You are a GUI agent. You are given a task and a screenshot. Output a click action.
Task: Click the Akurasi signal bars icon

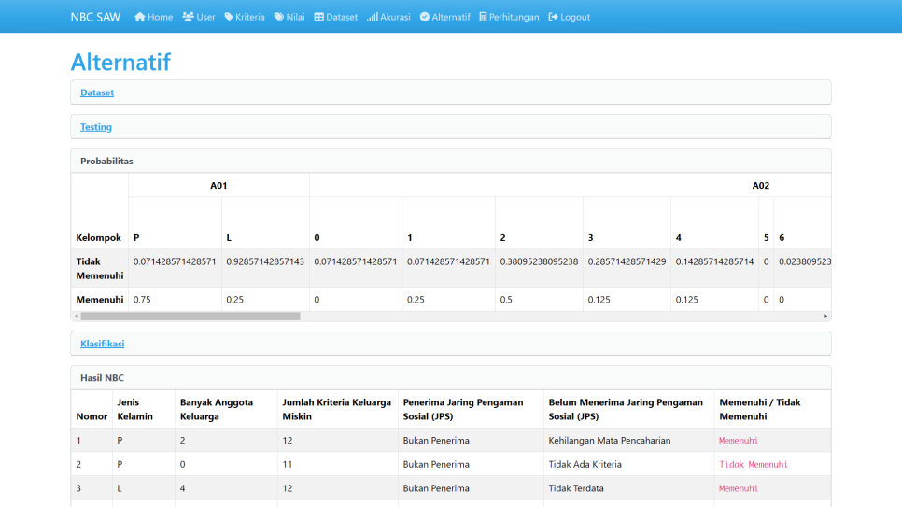[372, 17]
